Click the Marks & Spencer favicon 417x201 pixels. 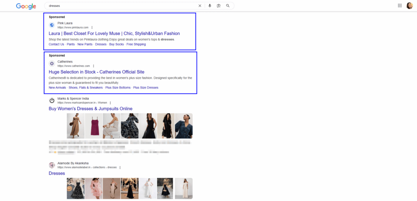tap(52, 101)
